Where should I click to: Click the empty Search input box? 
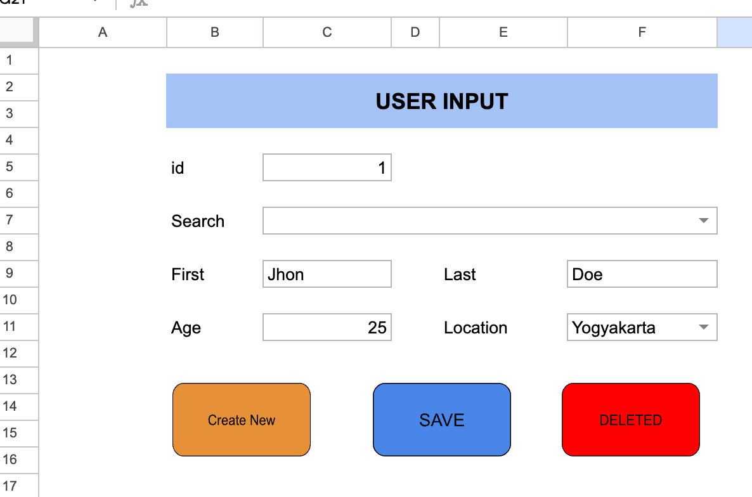444,221
